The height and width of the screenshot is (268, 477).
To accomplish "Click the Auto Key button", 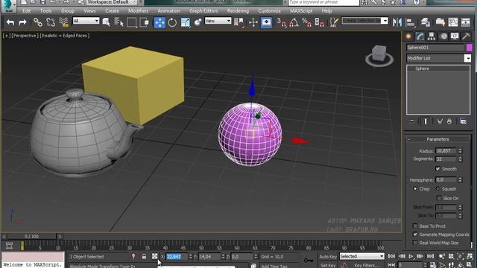I will point(328,257).
